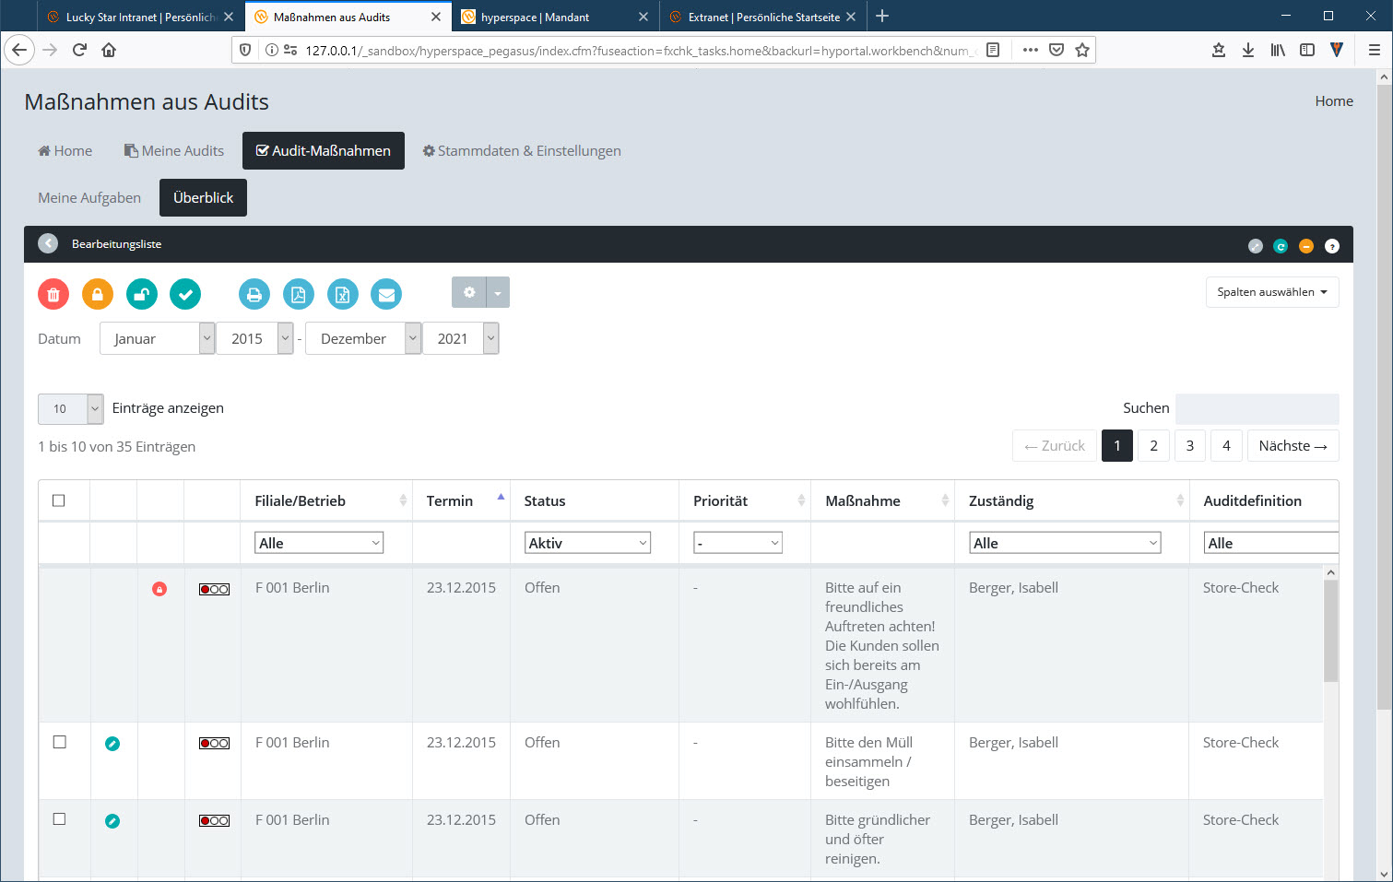Open the 'Januar' start month dropdown
The image size is (1393, 882).
(x=157, y=338)
